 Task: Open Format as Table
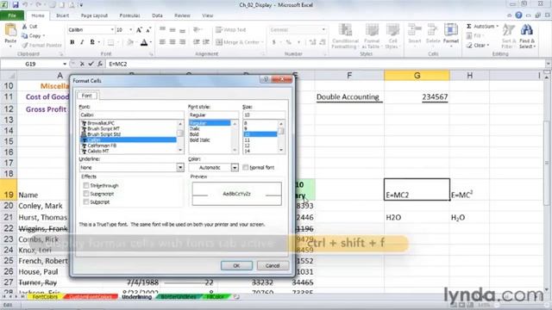click(x=371, y=36)
